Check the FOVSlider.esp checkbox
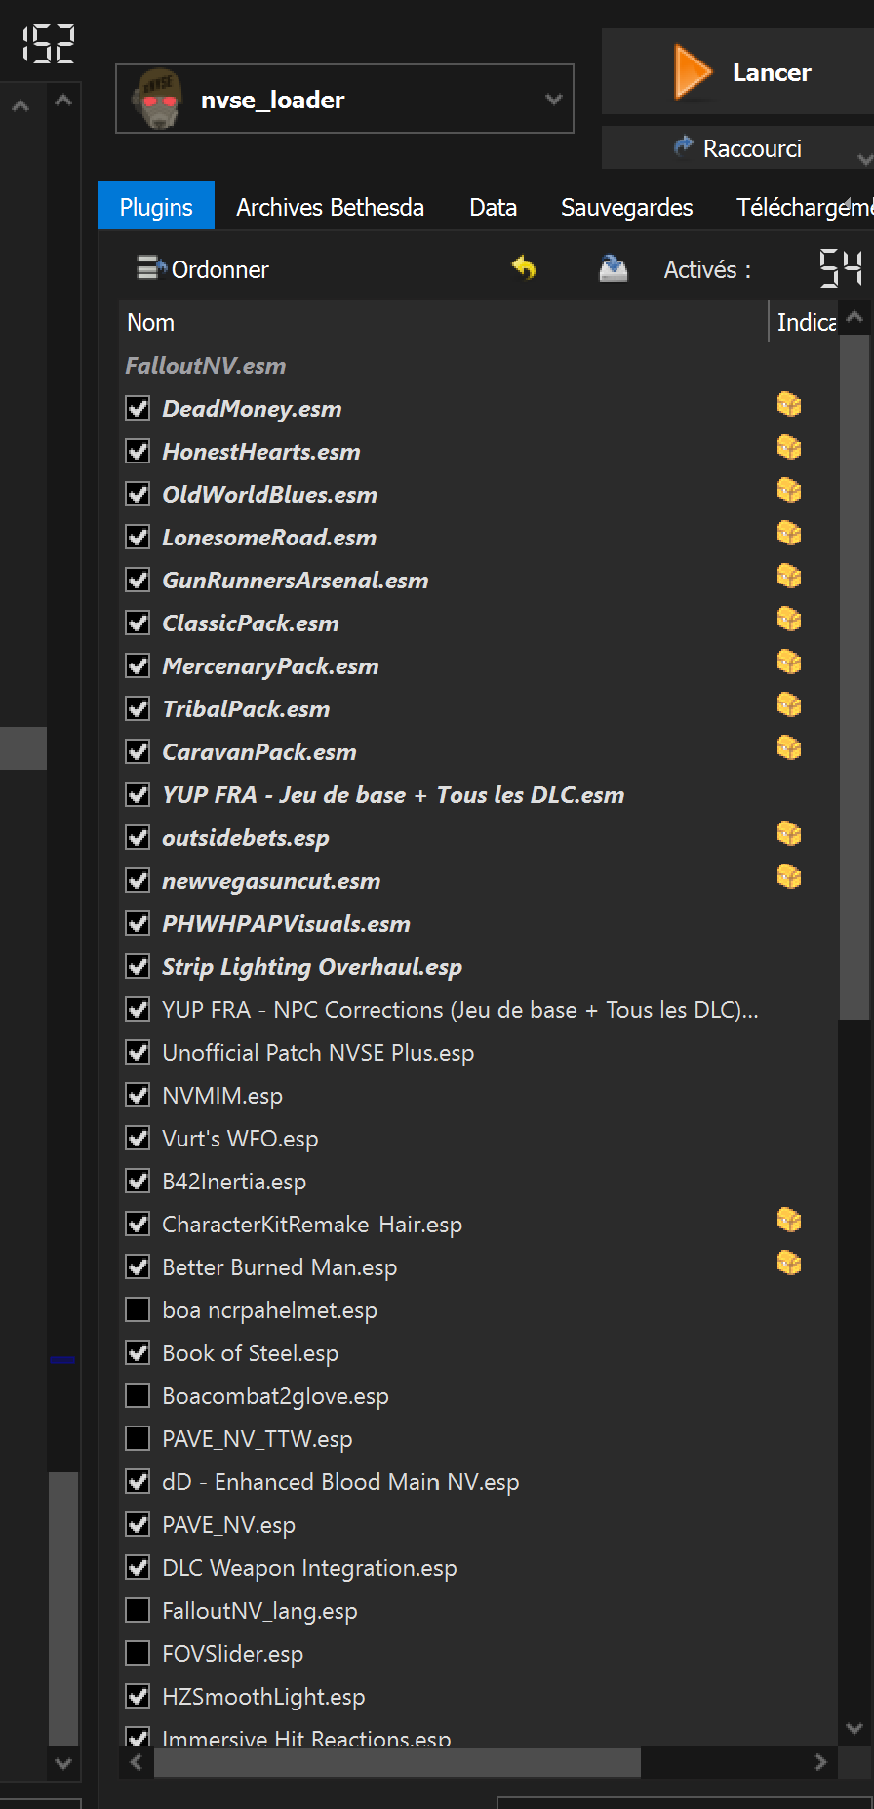Screen dimensions: 874x1809 [x=138, y=1653]
